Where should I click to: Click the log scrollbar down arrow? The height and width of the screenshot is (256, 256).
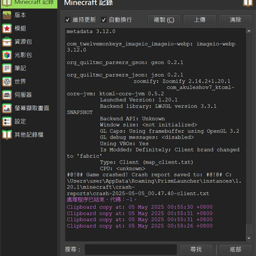tap(249, 238)
